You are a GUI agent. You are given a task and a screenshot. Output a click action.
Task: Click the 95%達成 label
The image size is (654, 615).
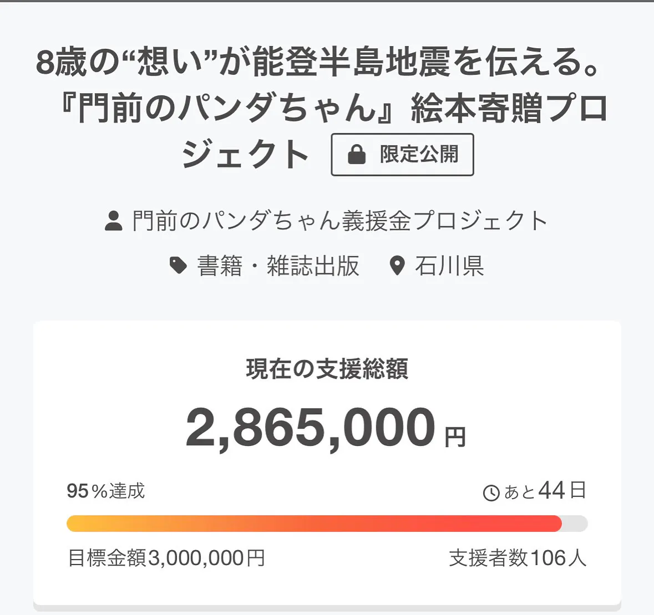105,491
